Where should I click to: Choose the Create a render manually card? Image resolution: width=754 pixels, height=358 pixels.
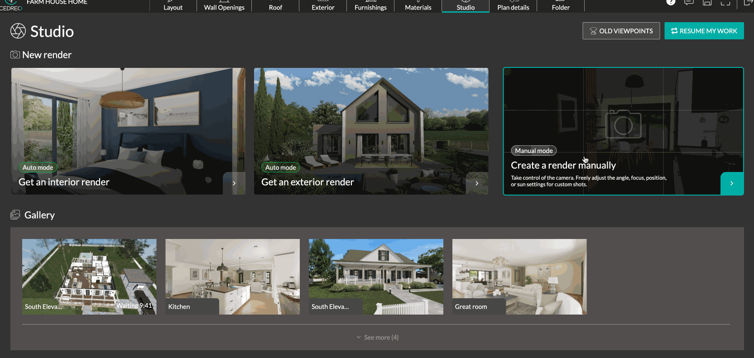623,131
